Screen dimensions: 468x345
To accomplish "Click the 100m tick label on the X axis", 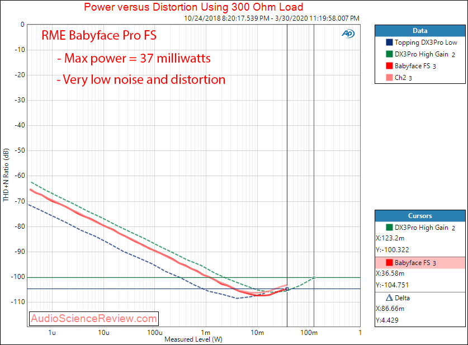I will 309,333.
